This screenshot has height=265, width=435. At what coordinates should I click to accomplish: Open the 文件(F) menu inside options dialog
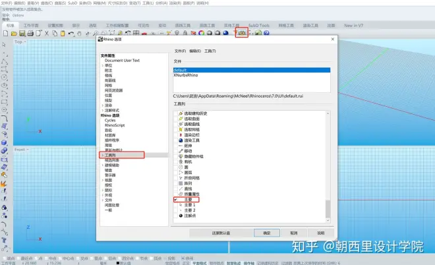coord(180,51)
